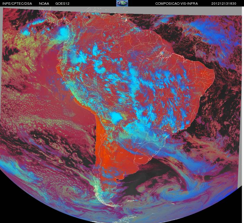Click the NOAA label

44,4
